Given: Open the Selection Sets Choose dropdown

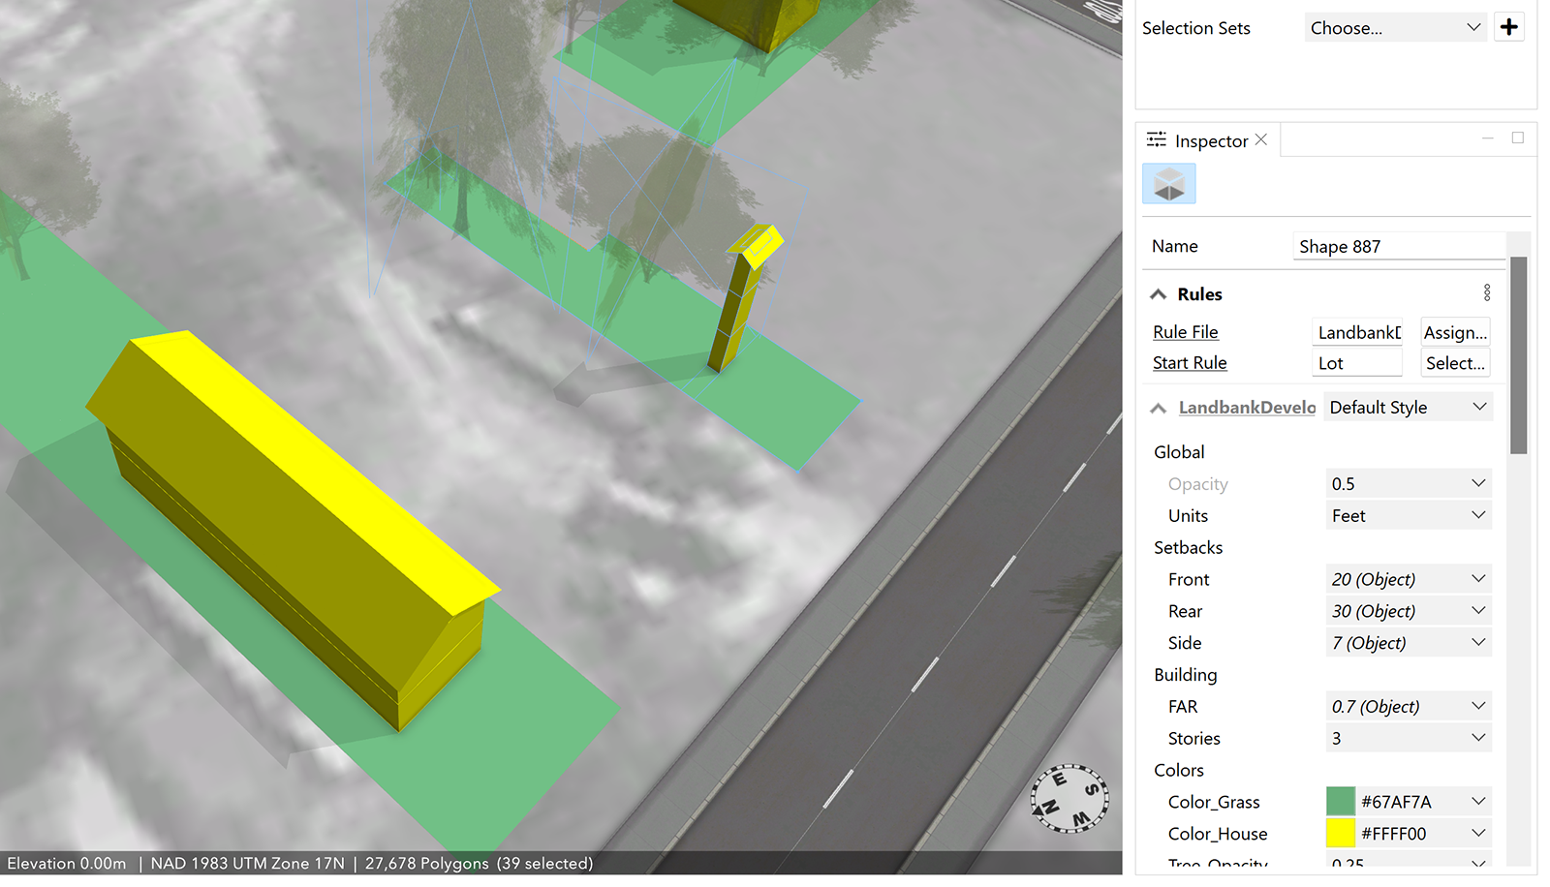Looking at the screenshot, I should click(1394, 28).
